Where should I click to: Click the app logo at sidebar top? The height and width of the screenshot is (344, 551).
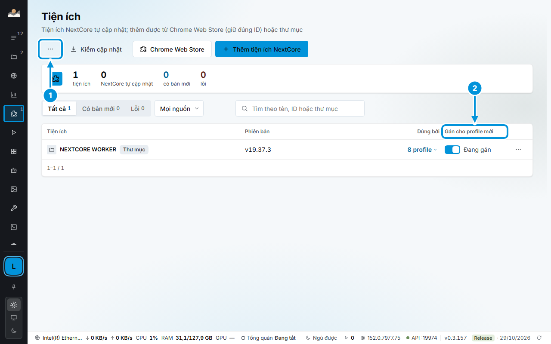(14, 13)
